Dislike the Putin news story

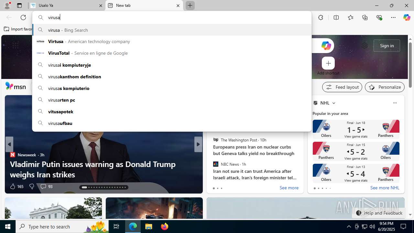(31, 186)
